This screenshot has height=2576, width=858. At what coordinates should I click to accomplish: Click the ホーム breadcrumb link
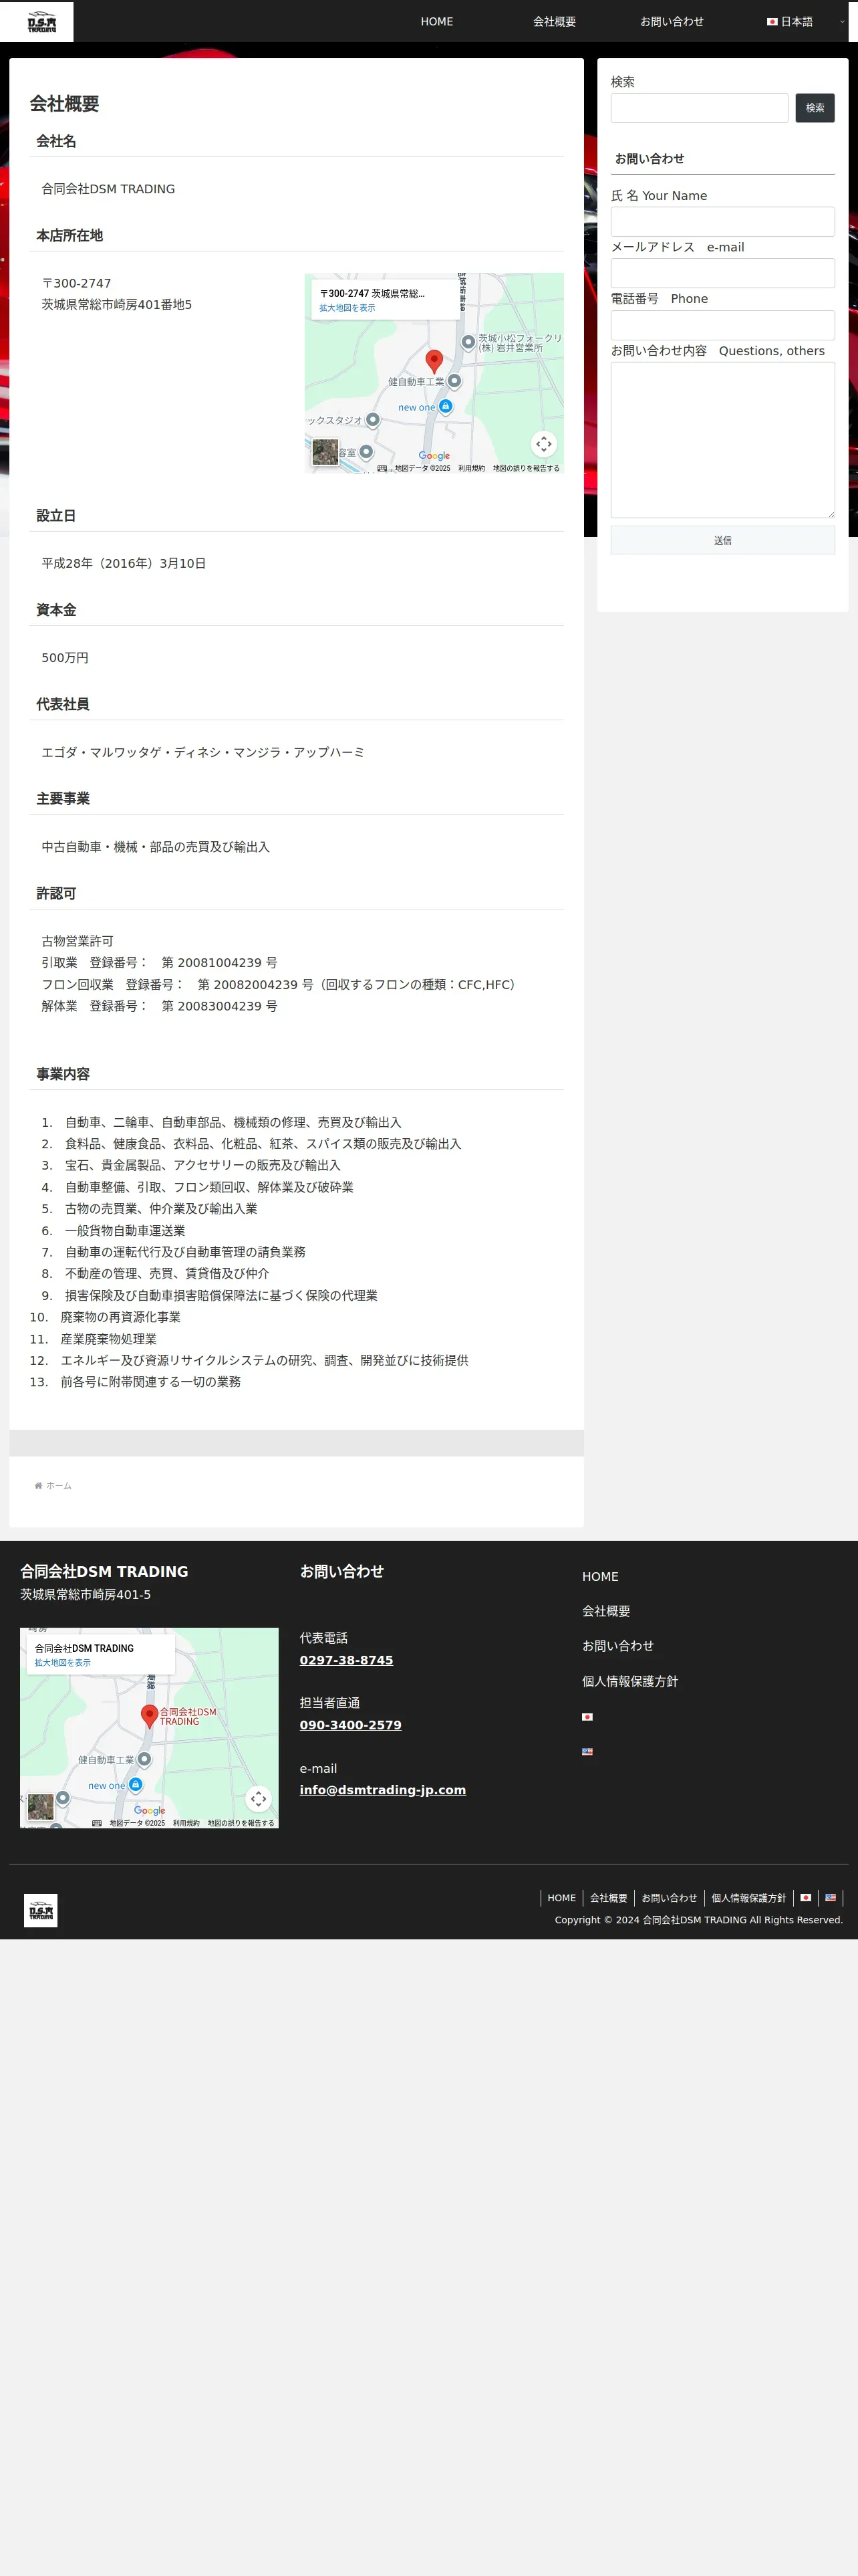pyautogui.click(x=59, y=1486)
